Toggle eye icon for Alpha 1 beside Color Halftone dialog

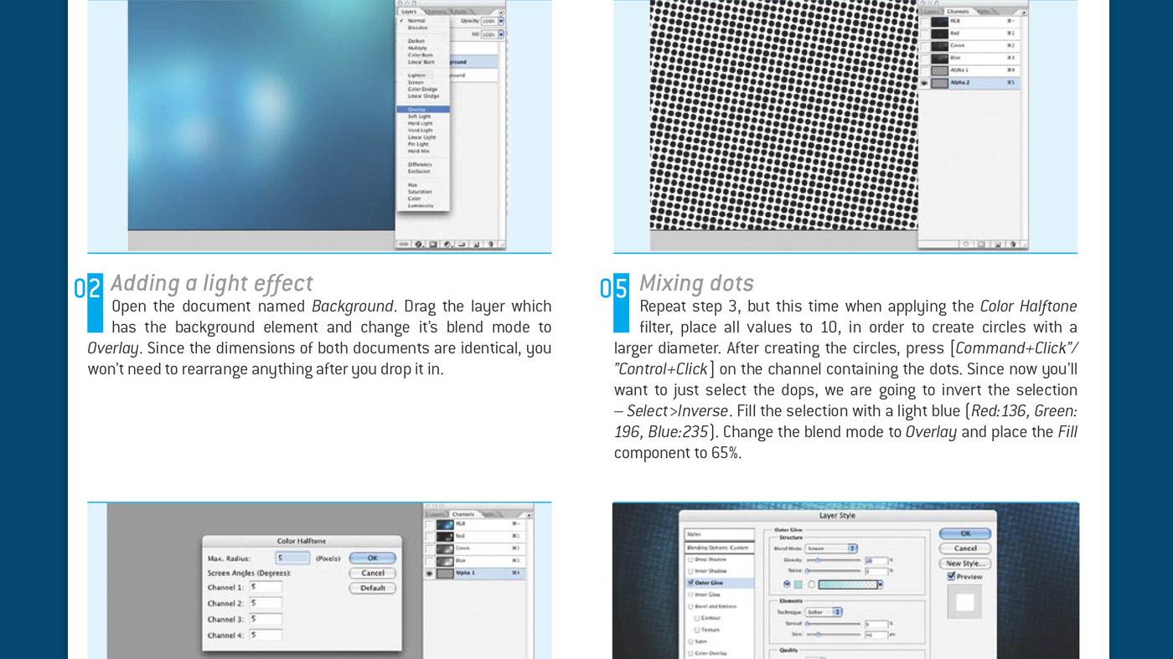(x=430, y=574)
